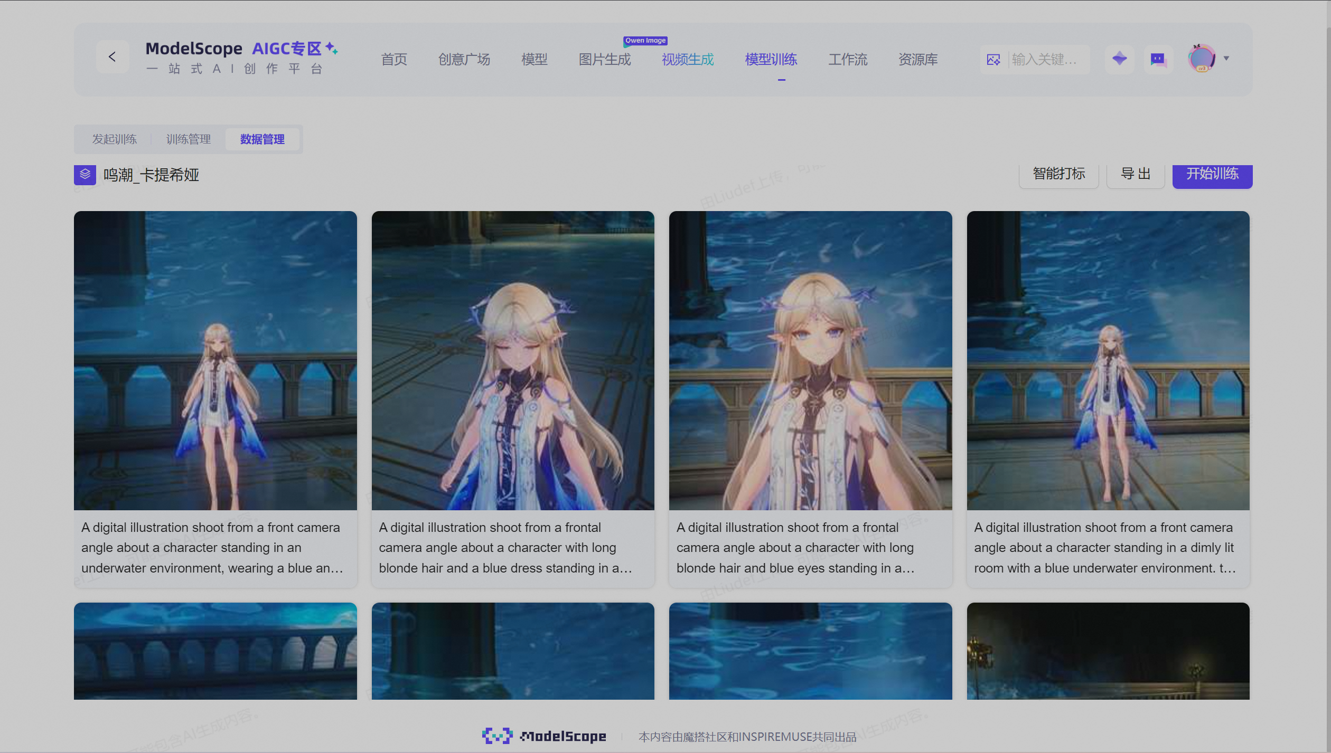Viewport: 1331px width, 753px height.
Task: Click the purple diamond star icon
Action: pyautogui.click(x=1119, y=59)
